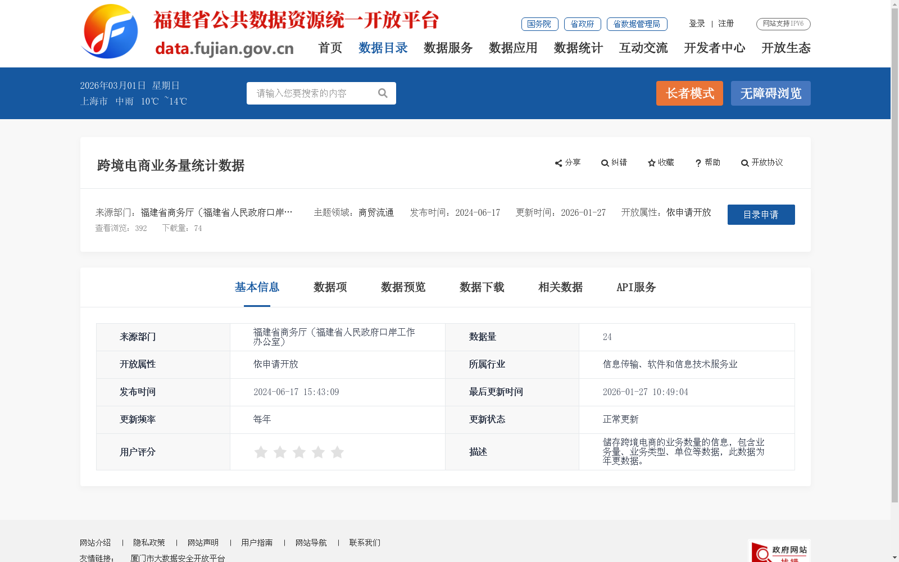Switch to the 相关数据 tab
Screen dimensions: 899x562
point(561,287)
